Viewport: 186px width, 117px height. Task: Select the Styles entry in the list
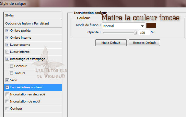pyautogui.click(x=33, y=15)
